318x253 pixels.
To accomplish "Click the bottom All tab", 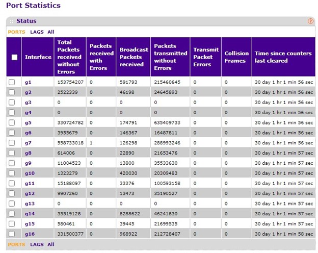I will pos(51,244).
